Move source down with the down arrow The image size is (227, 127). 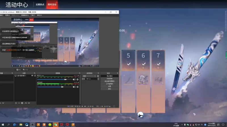point(29,103)
